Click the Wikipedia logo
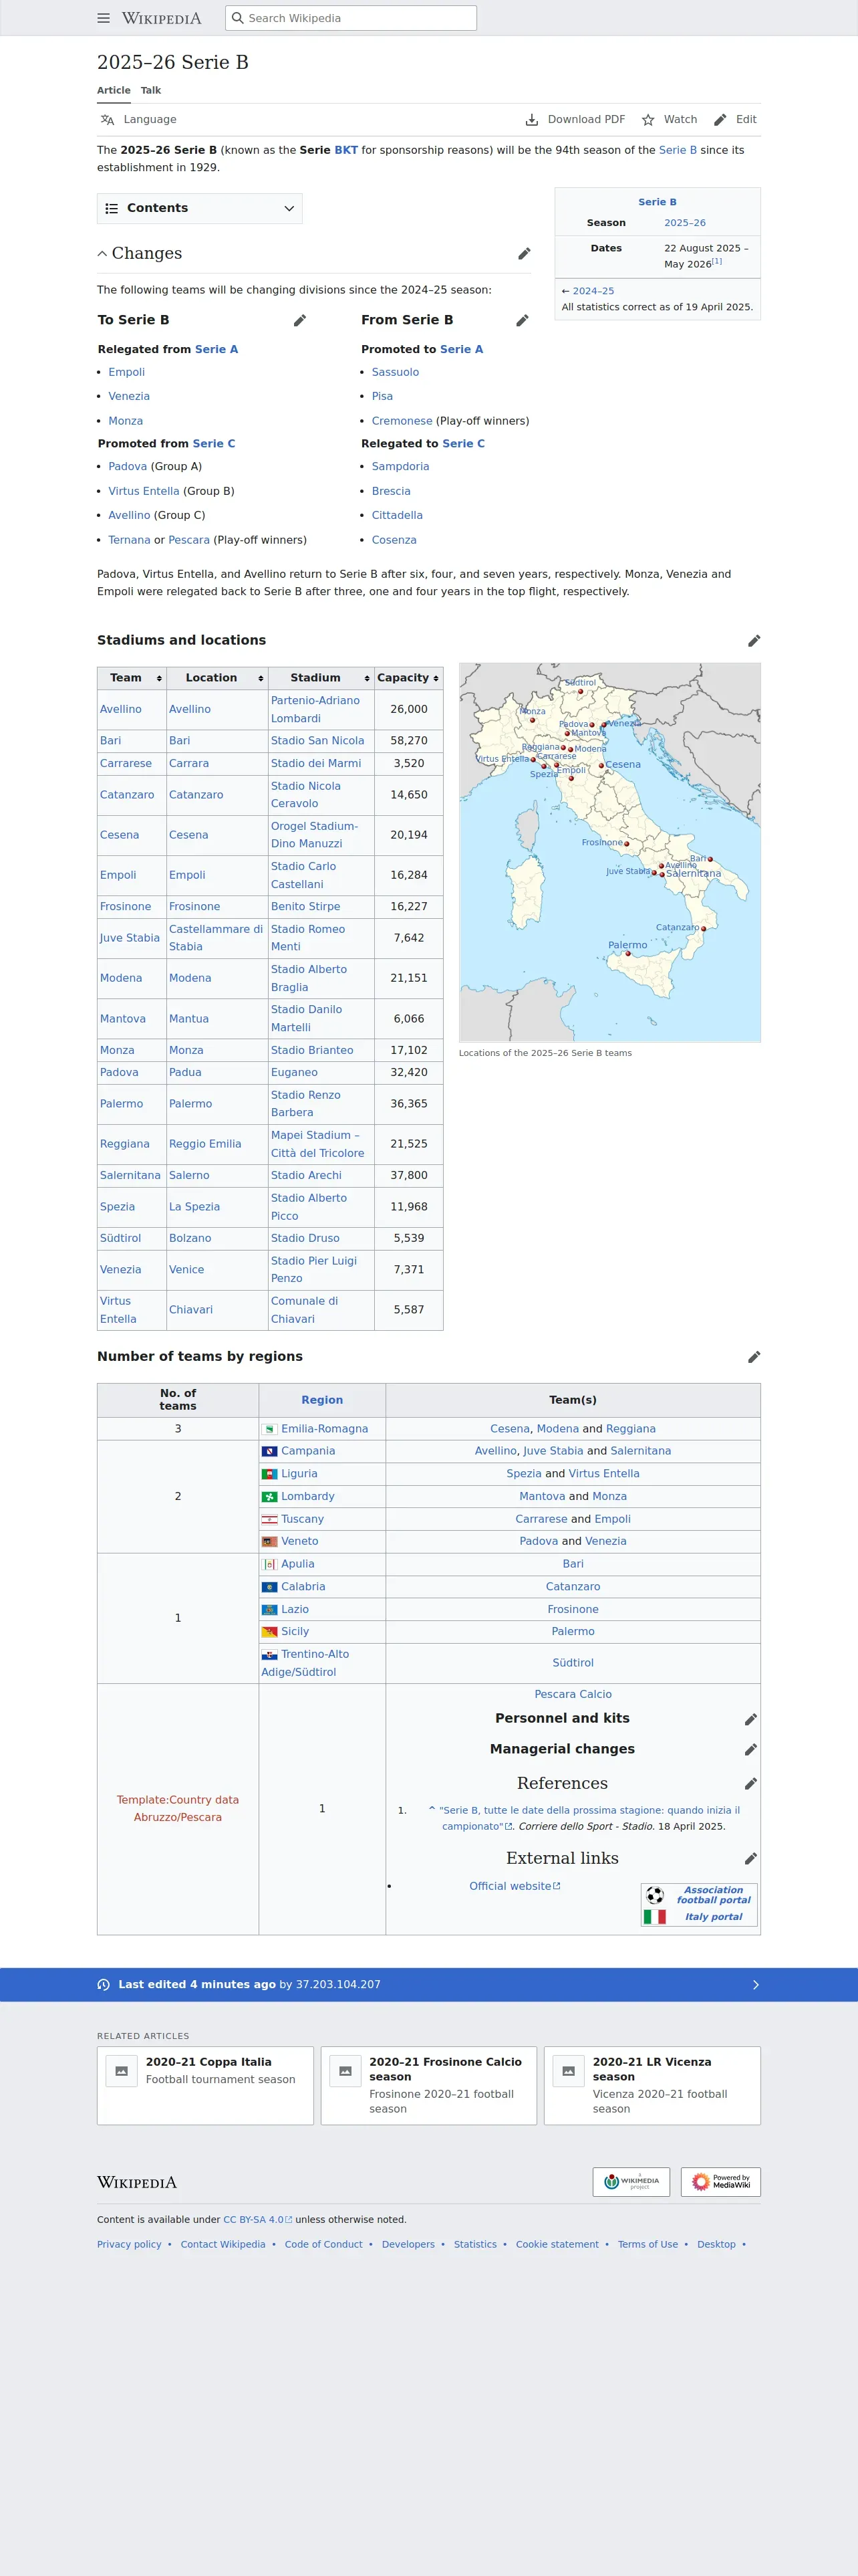The height and width of the screenshot is (2576, 858). click(x=162, y=18)
